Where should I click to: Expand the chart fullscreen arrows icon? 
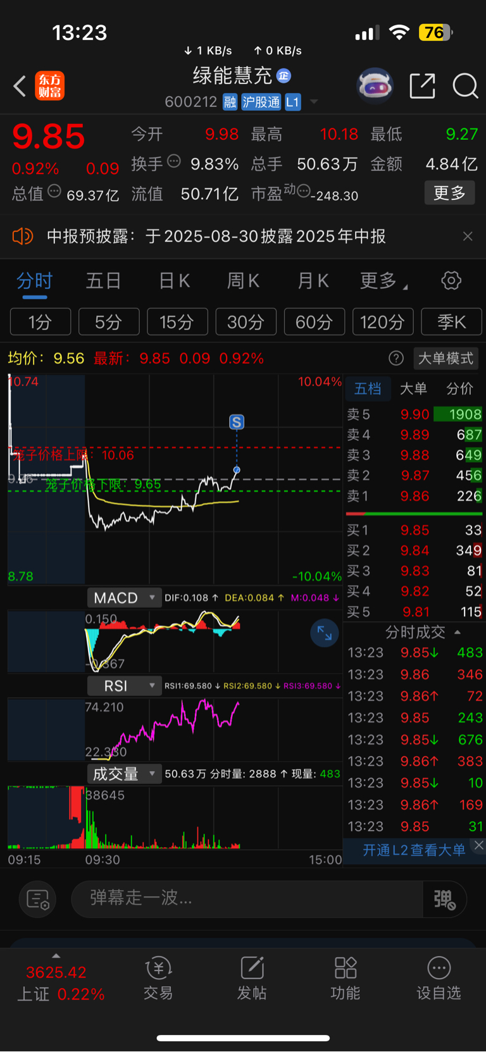(x=325, y=633)
